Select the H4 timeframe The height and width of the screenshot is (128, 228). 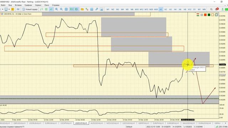[x=175, y=9]
